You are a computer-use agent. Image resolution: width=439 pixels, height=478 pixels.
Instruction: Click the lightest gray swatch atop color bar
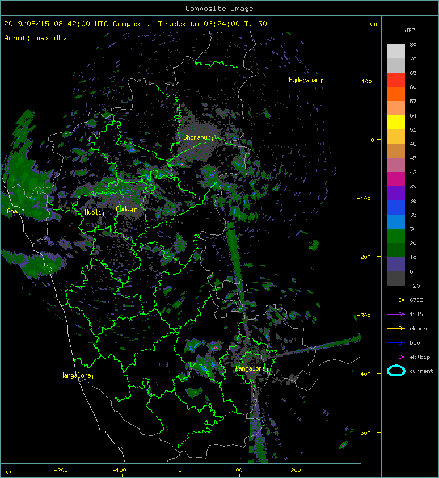tap(396, 52)
